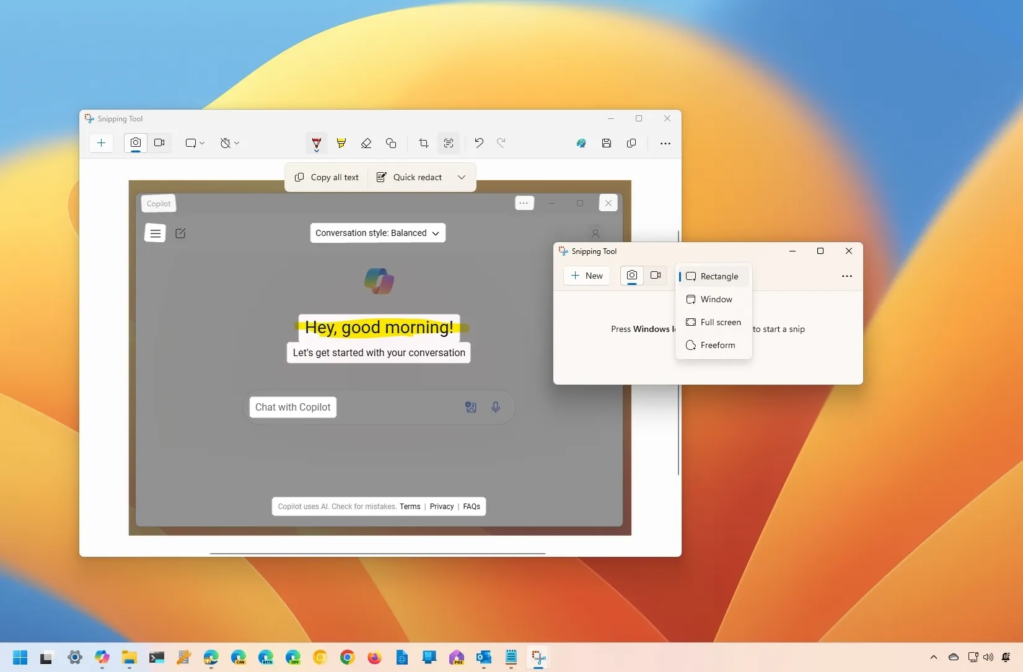
Task: Select the Highlighter tool
Action: point(341,143)
